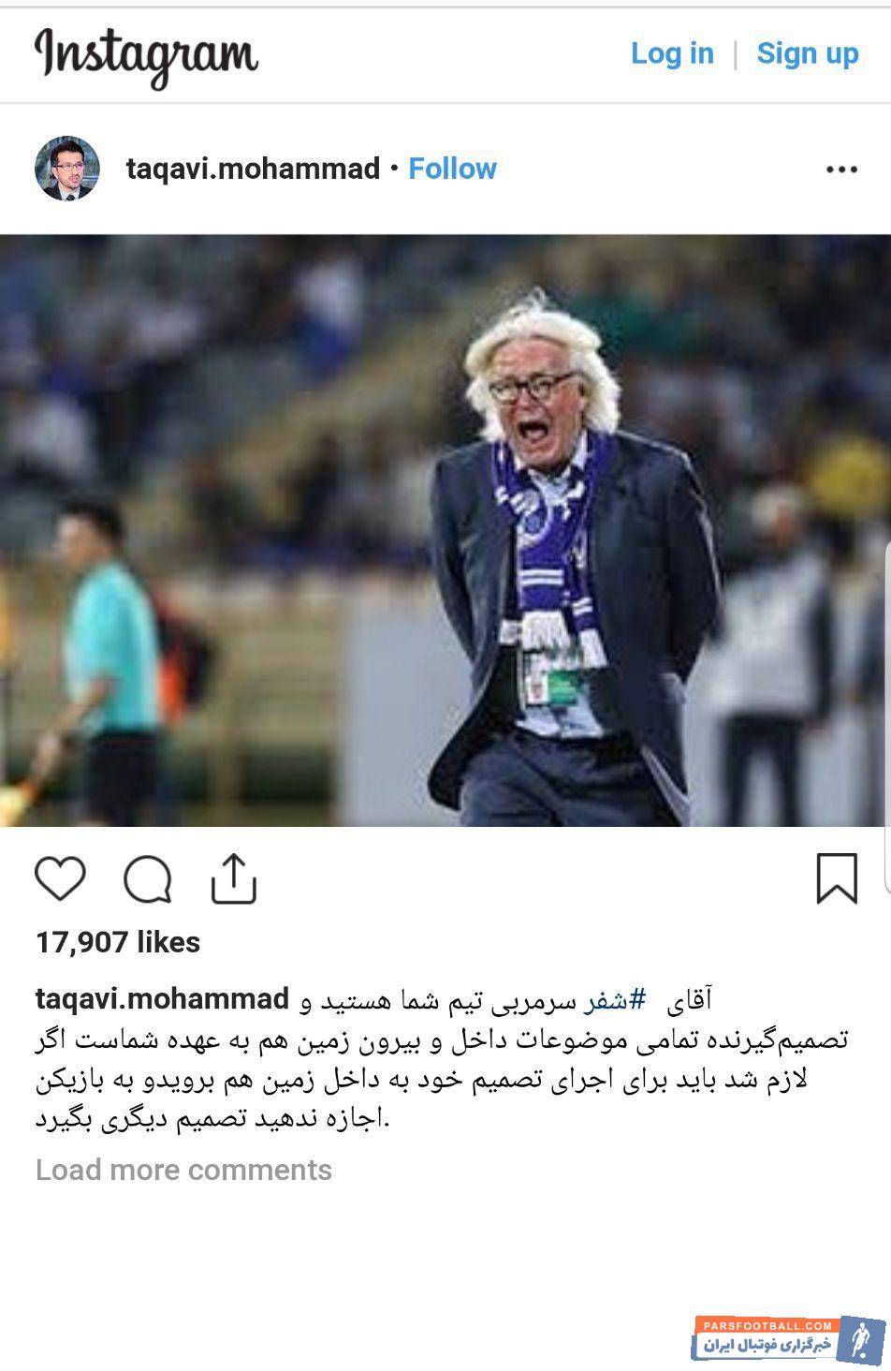Click the Instagram logo
Viewport: 891px width, 1371px height.
tap(146, 57)
